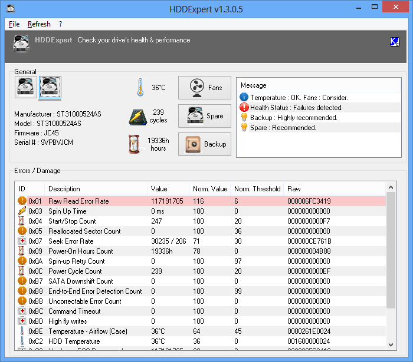Click the first-aid icon of row 0x07

(x=22, y=241)
